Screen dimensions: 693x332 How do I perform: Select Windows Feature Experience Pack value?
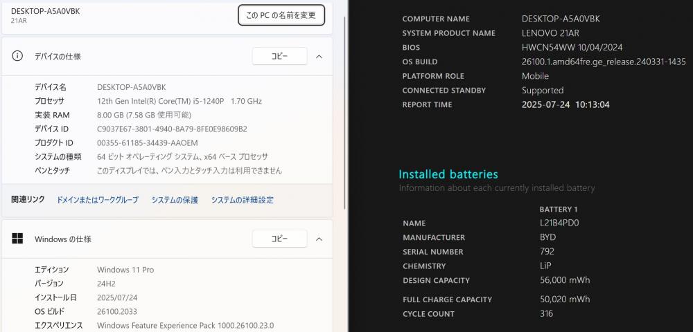pyautogui.click(x=185, y=325)
